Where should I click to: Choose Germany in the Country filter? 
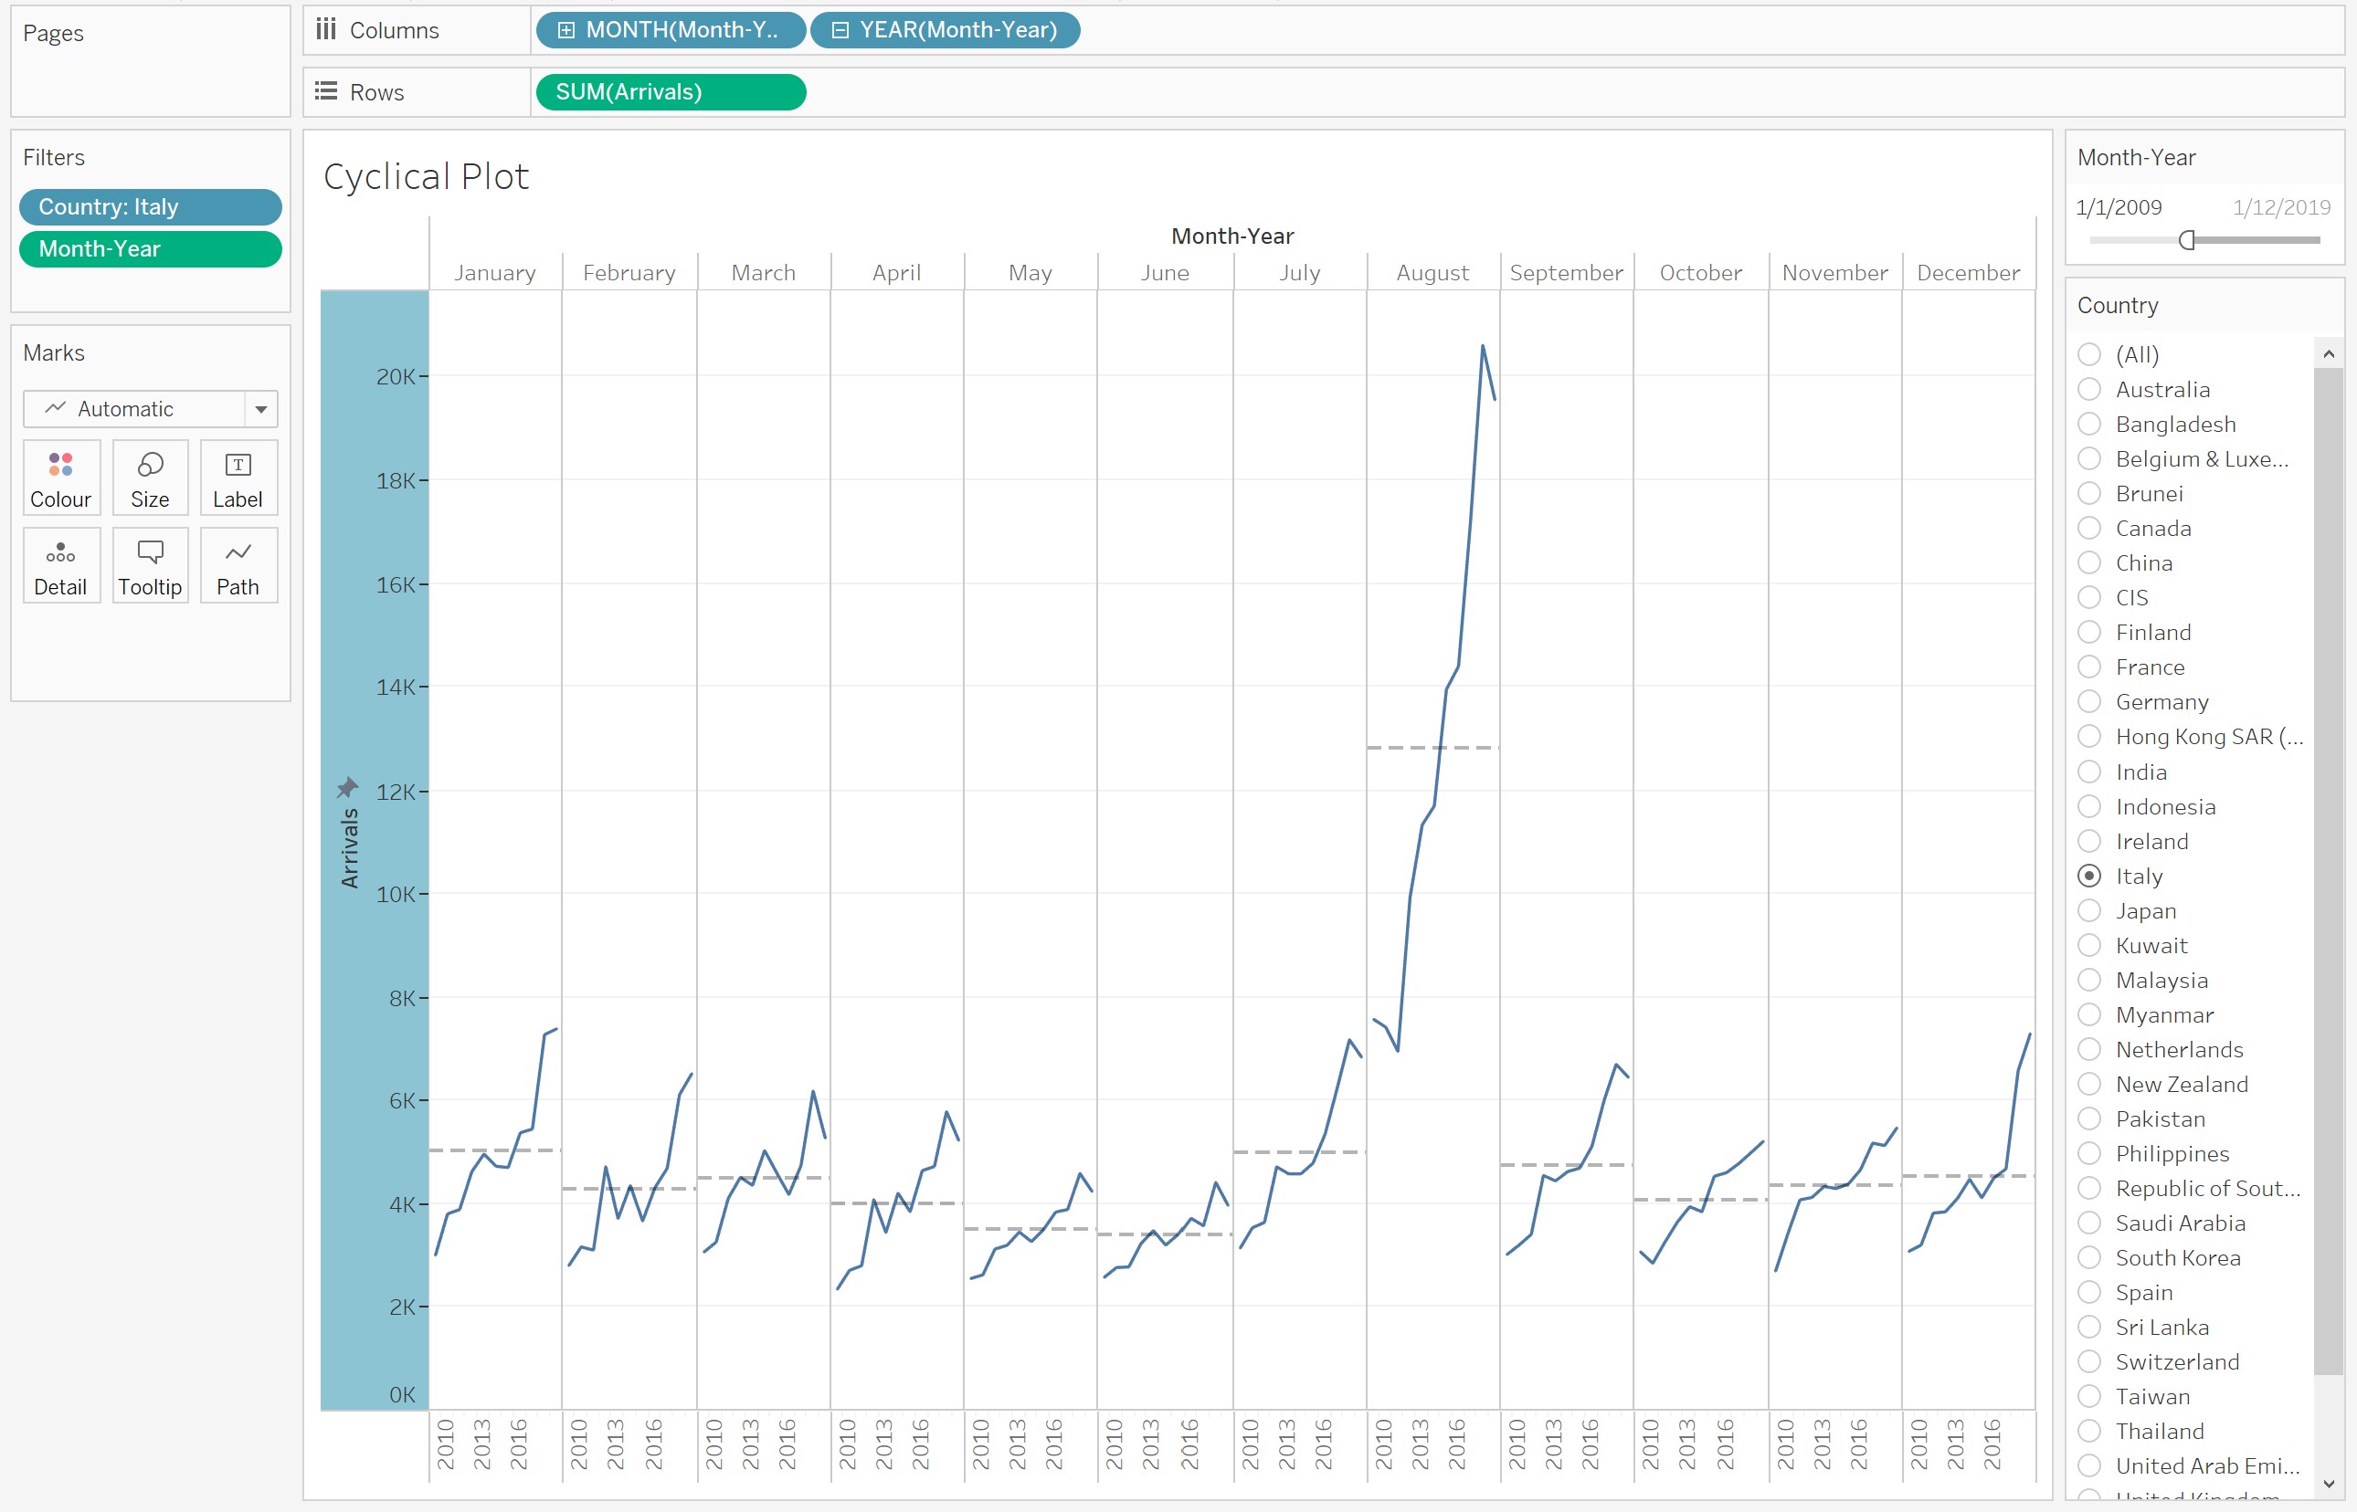pos(2089,701)
